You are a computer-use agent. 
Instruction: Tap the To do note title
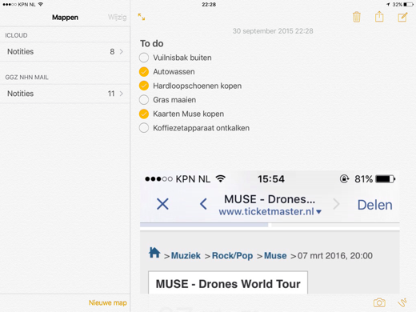(x=152, y=43)
